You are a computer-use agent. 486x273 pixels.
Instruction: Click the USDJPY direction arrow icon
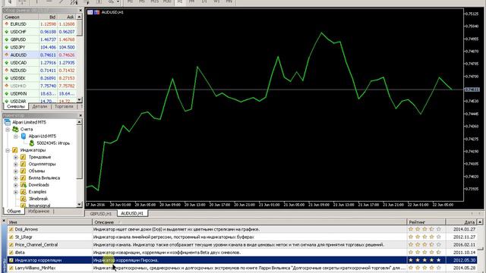(7, 47)
